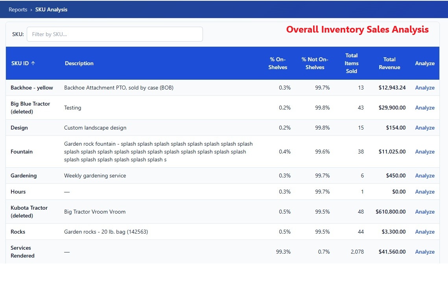The height and width of the screenshot is (287, 448).
Task: Analyze the Hours SKU
Action: tap(425, 192)
